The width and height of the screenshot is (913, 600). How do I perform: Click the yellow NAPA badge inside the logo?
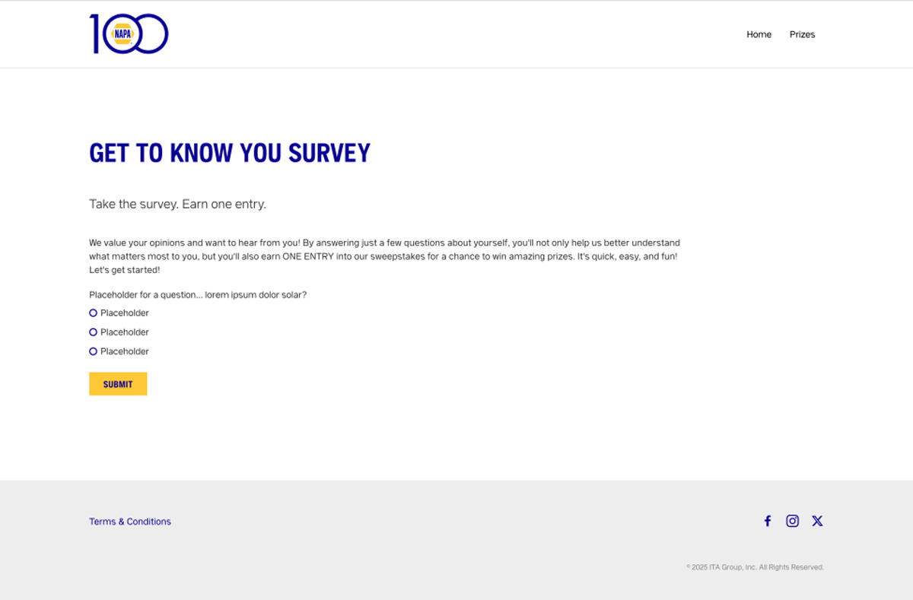click(122, 34)
